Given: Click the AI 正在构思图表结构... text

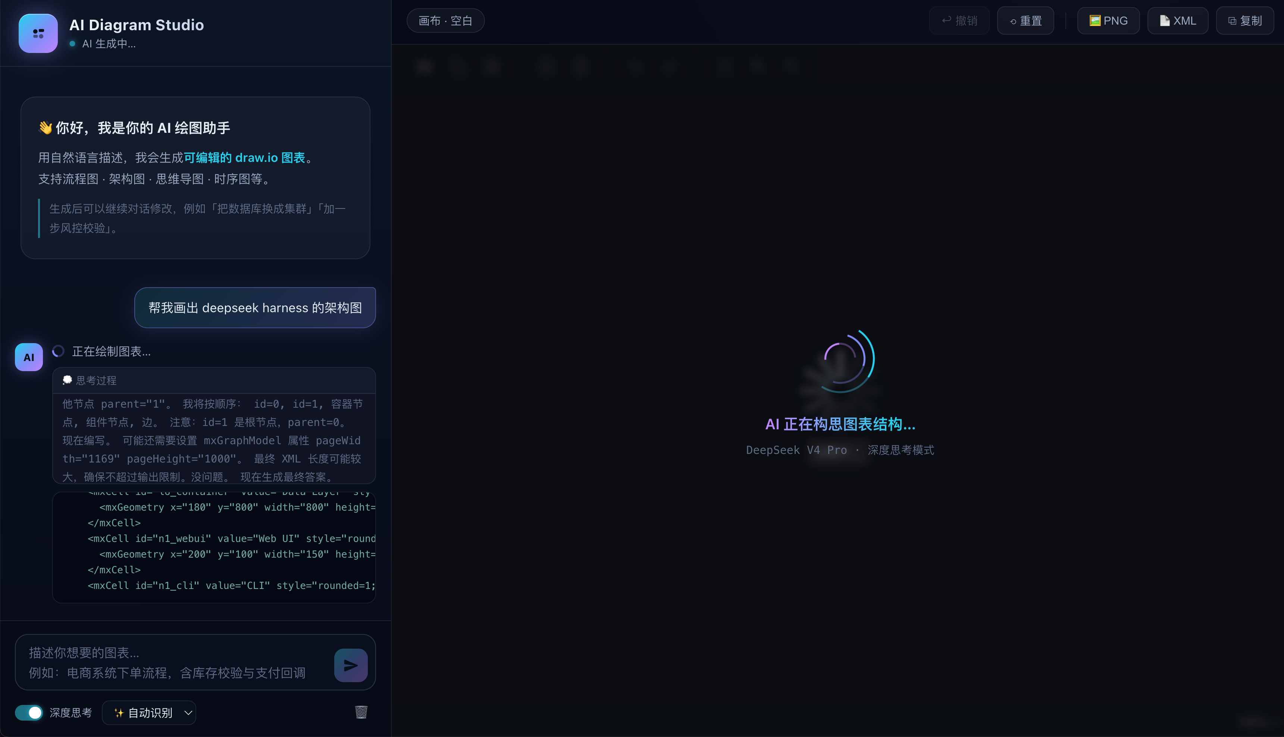Looking at the screenshot, I should point(840,424).
